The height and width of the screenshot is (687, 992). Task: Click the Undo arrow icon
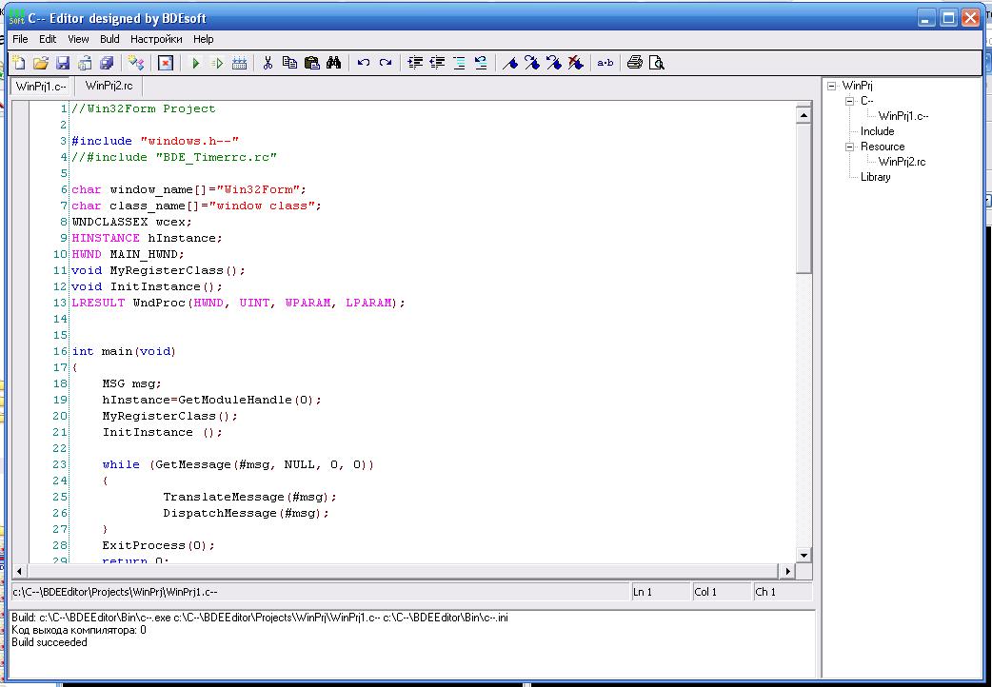[363, 63]
